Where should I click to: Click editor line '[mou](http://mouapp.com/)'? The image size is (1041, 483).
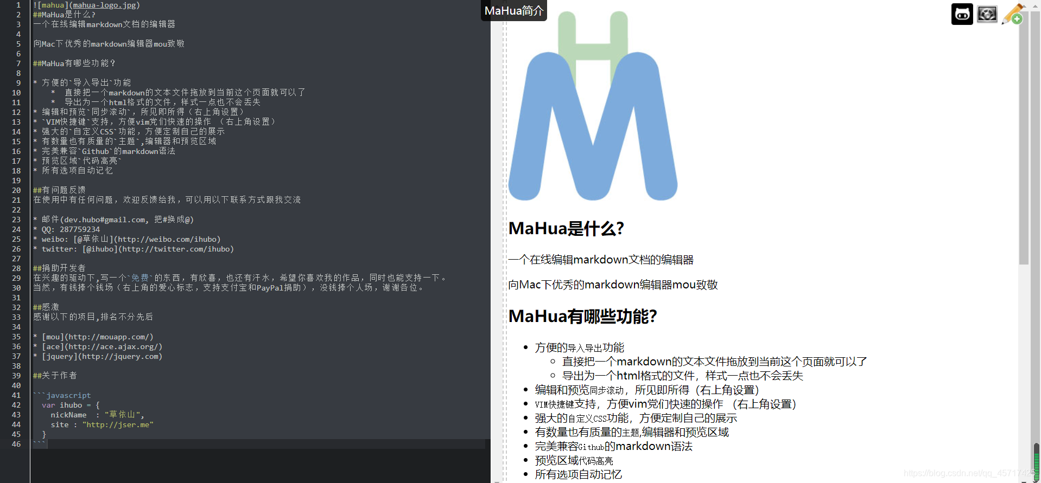93,337
